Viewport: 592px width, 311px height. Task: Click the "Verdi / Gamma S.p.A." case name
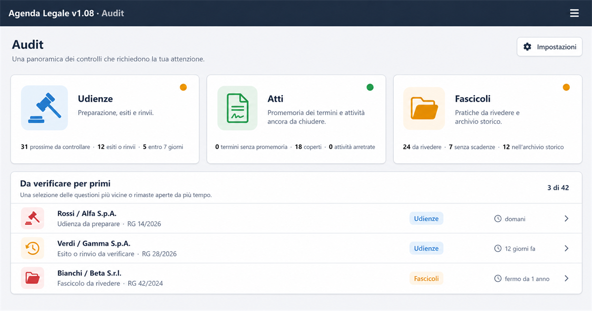tap(94, 243)
